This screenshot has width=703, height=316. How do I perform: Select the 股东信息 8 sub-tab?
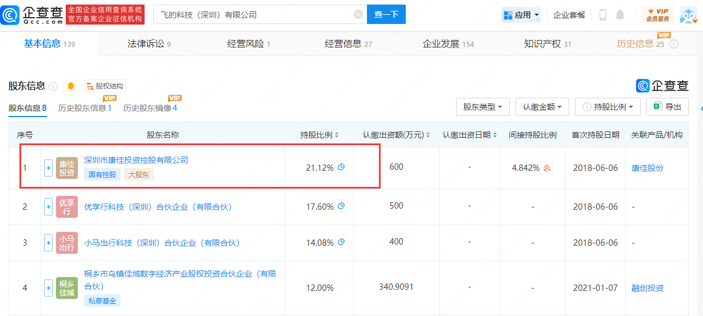27,107
